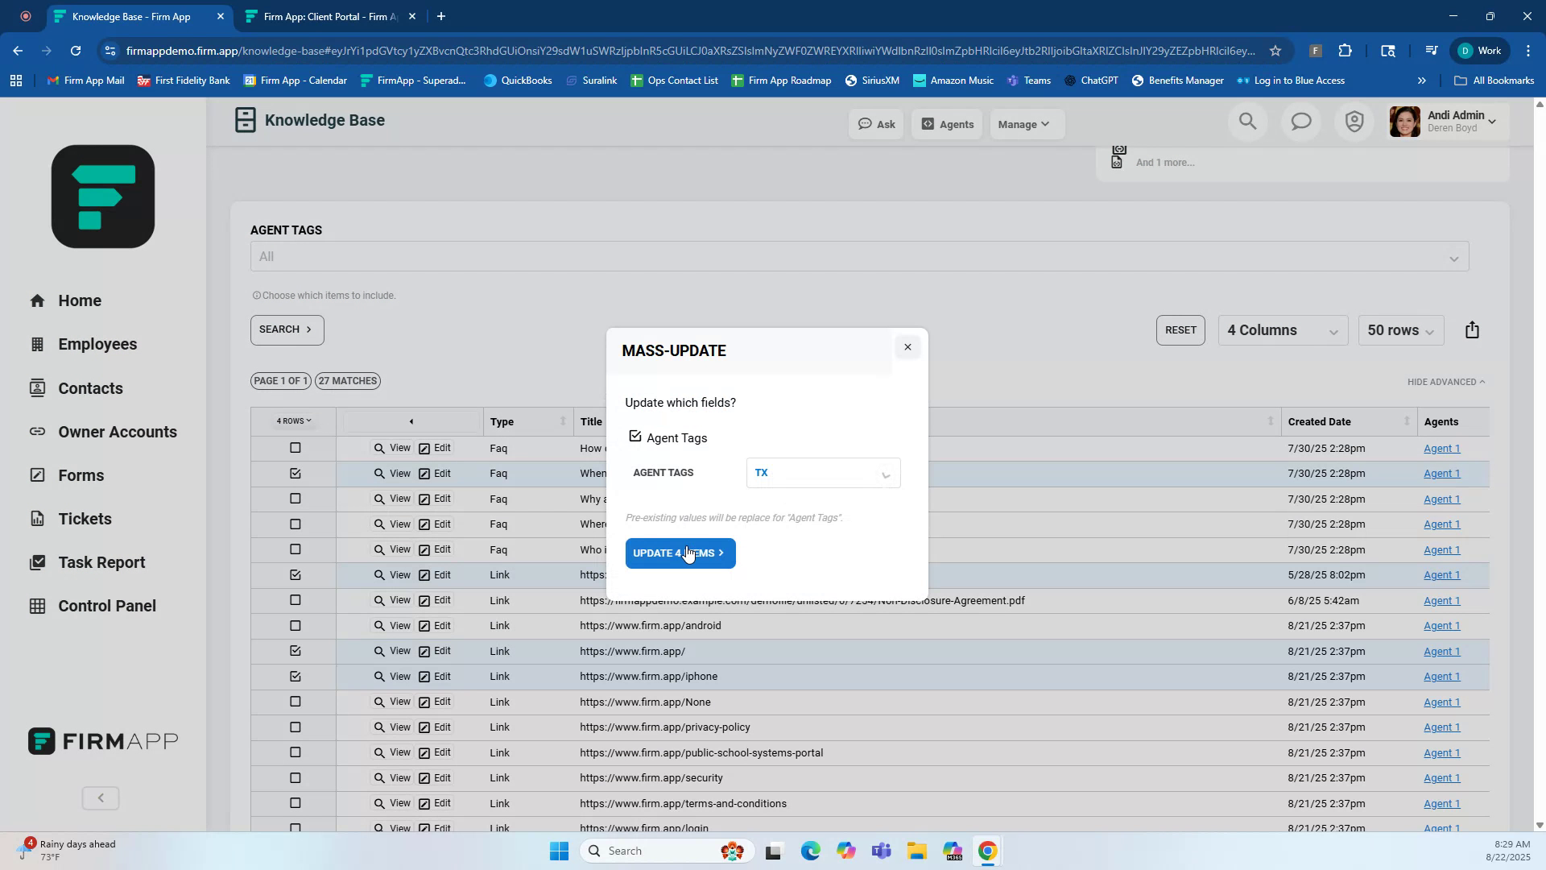Viewport: 1546px width, 870px height.
Task: Click the export share icon
Action: [1472, 330]
